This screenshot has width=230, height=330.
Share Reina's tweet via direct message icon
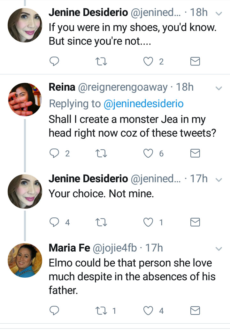[195, 154]
